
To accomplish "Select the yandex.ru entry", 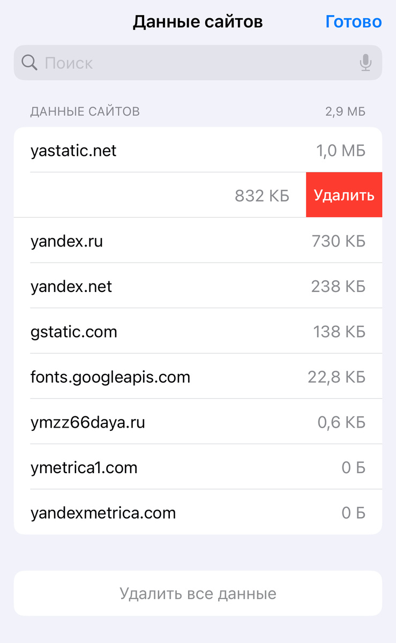I will 198,241.
